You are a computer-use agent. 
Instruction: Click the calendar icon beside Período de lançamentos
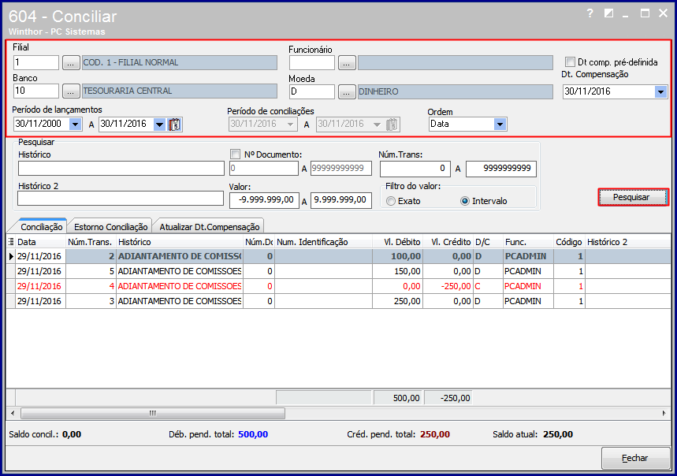(175, 125)
